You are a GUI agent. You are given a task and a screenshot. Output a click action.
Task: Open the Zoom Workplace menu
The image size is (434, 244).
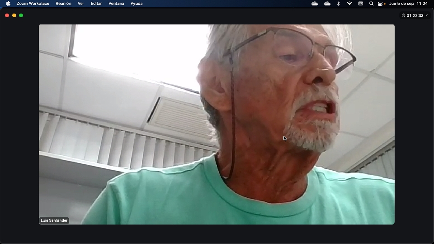(x=33, y=4)
